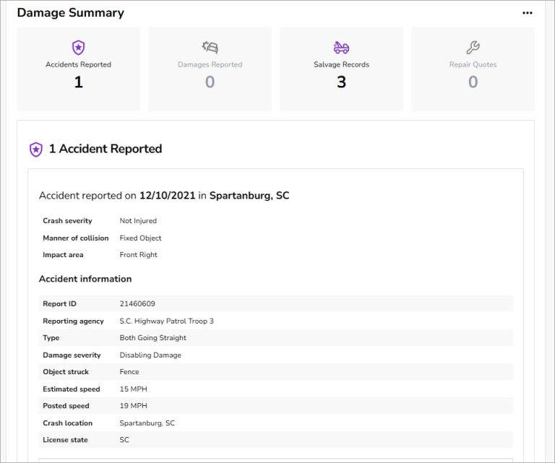The width and height of the screenshot is (555, 463).
Task: Click the Crash location row value
Action: coord(147,423)
